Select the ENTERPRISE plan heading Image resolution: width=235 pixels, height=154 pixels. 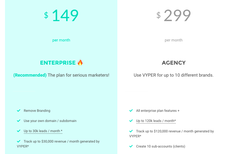(58, 63)
